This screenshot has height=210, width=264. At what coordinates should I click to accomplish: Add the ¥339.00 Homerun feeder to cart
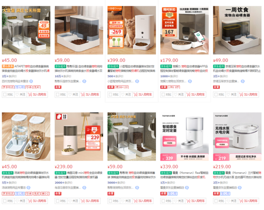tap(195, 201)
